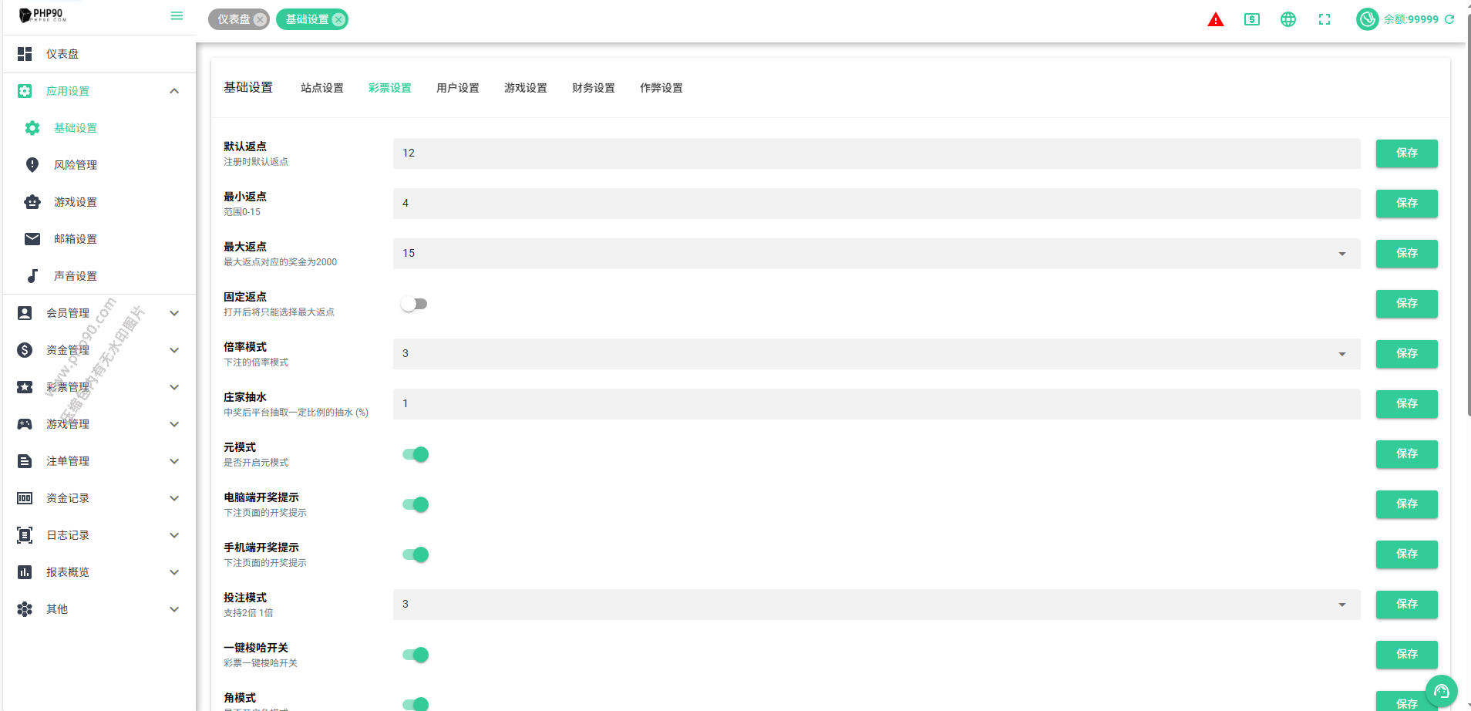This screenshot has width=1471, height=711.
Task: Turn off the 元模式 switch
Action: pos(416,454)
